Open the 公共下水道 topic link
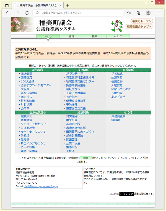 click(x=73, y=143)
